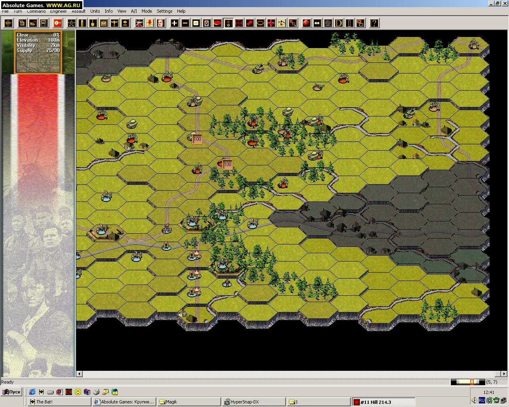This screenshot has height=407, width=509.
Task: Click the red cross toolbar icon
Action: point(271,23)
